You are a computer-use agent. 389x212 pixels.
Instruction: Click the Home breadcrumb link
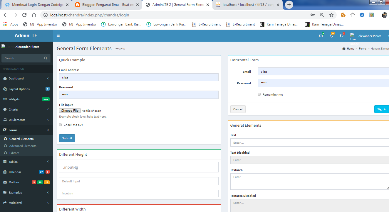pos(351,49)
